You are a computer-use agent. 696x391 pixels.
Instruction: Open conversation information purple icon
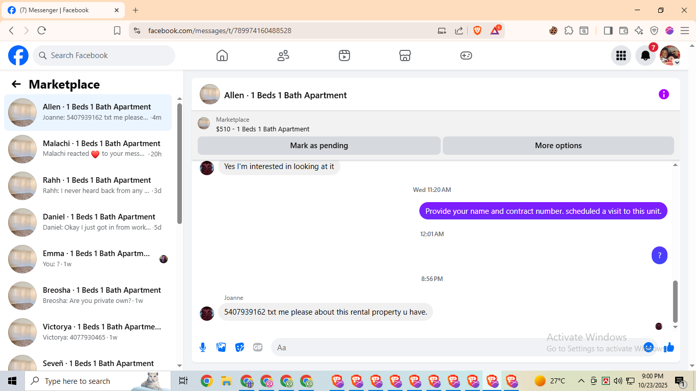(x=664, y=94)
